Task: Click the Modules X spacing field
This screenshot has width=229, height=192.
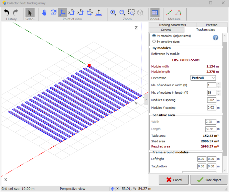Action: 212,100
